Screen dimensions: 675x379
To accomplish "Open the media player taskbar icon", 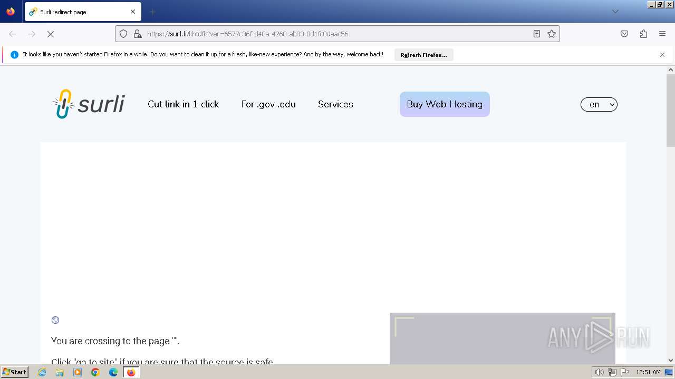I will [78, 372].
